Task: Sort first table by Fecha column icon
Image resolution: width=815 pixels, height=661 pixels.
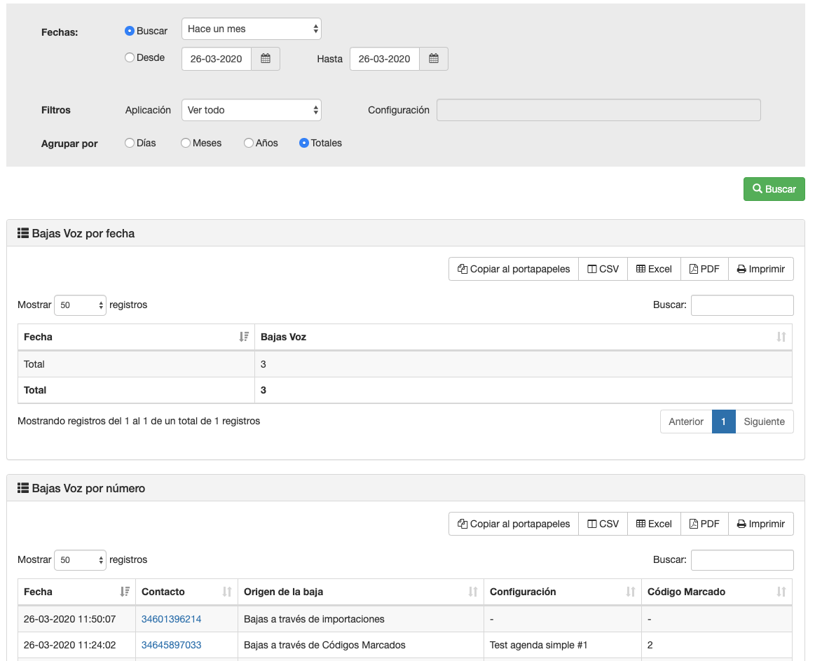Action: tap(244, 337)
